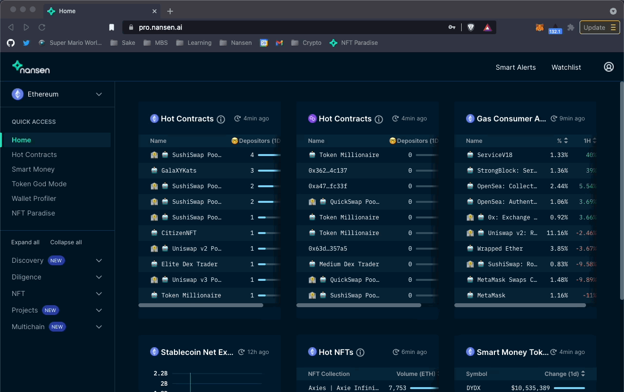This screenshot has height=392, width=624.
Task: Click the browser Update button
Action: [x=600, y=27]
